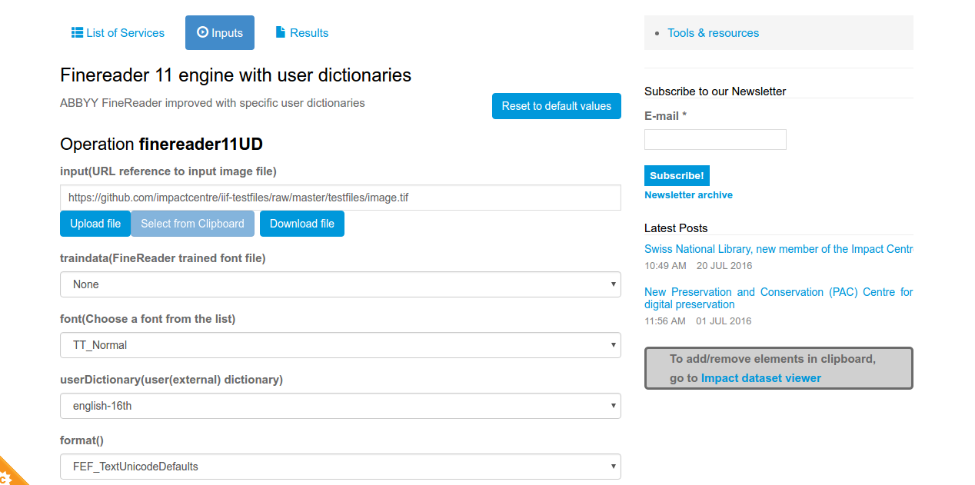Open the Swiss National Library post
Viewport: 975px width, 485px height.
click(x=778, y=249)
